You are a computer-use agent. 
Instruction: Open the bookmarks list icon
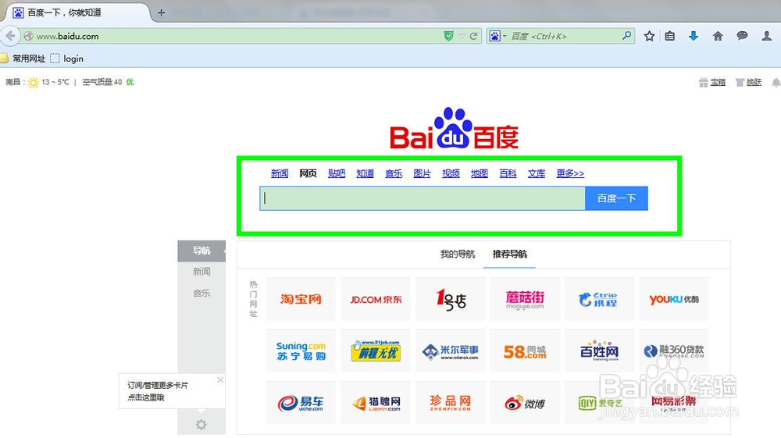pos(670,36)
